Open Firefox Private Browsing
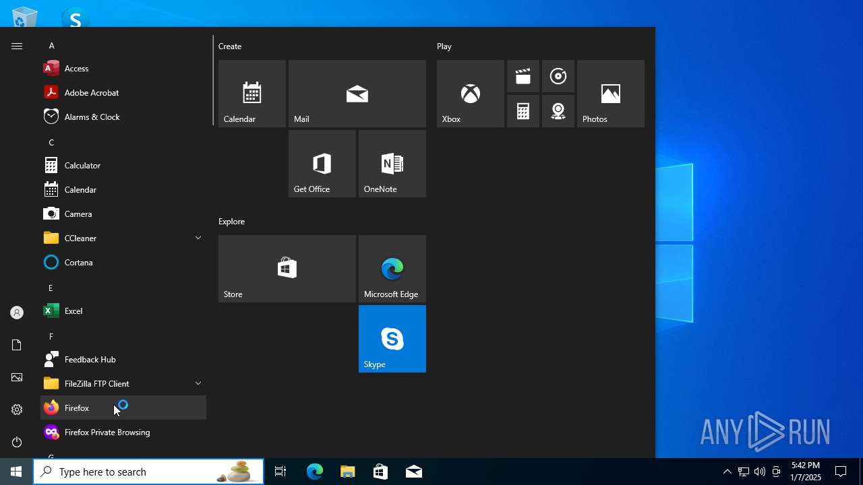This screenshot has width=863, height=485. pyautogui.click(x=123, y=432)
